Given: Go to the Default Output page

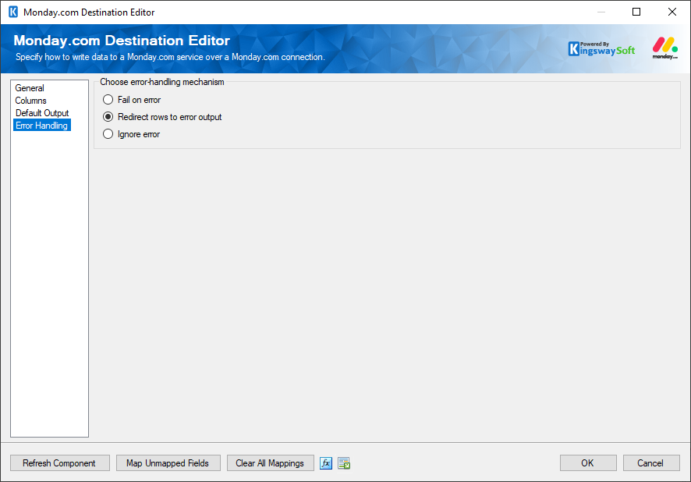Looking at the screenshot, I should point(42,113).
